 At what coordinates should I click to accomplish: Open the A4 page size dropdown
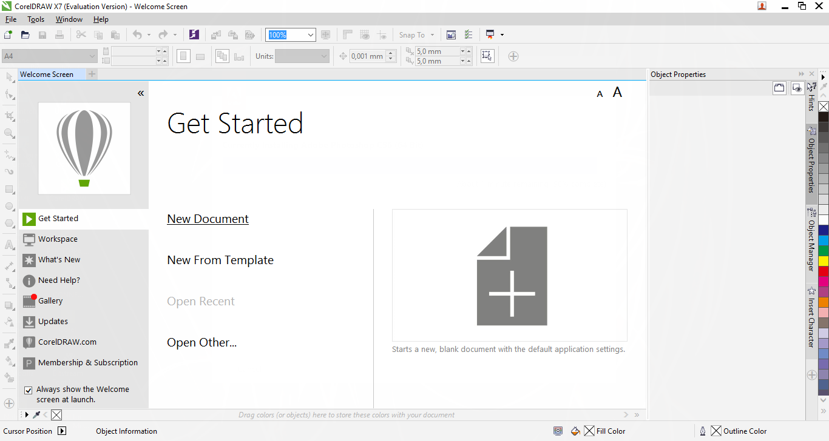tap(92, 56)
